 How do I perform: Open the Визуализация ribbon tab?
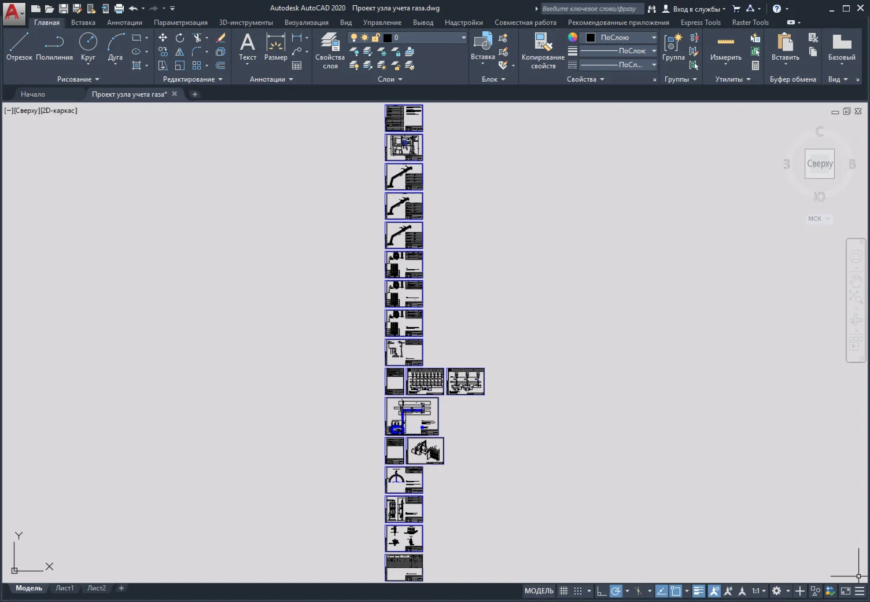coord(307,23)
